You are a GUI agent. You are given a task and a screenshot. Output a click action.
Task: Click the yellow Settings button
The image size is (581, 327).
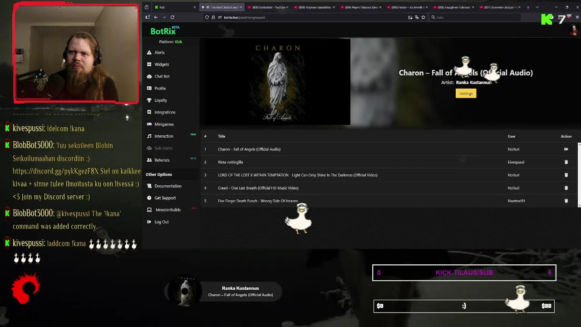[x=466, y=94]
